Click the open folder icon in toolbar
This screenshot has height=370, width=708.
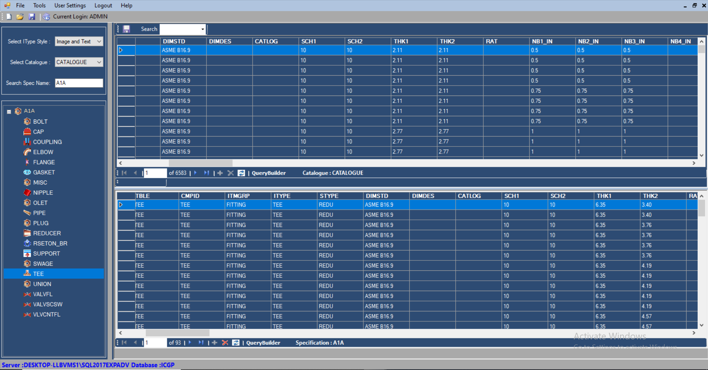coord(20,17)
